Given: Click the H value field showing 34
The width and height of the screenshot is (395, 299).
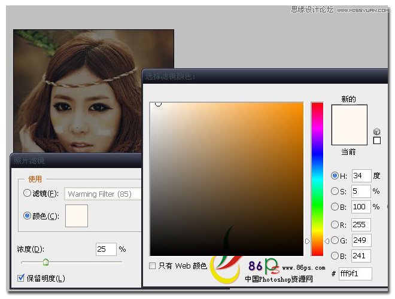Looking at the screenshot, I should pos(361,175).
